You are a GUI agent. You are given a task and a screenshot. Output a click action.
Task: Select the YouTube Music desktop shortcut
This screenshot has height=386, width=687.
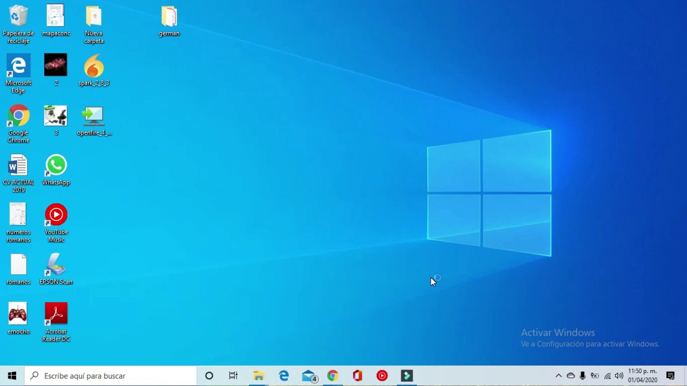(x=56, y=223)
